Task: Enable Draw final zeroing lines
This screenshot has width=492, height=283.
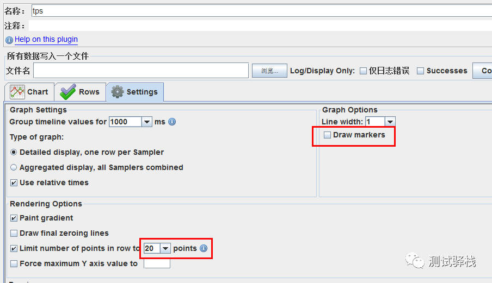Action: coord(14,233)
